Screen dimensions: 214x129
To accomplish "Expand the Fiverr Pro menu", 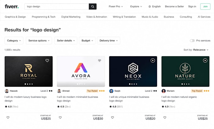I will [x=116, y=7].
